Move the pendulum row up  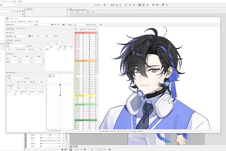pos(31,88)
